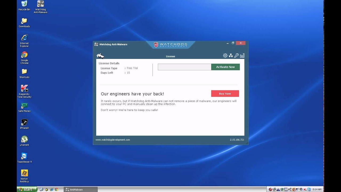View scan statistics bar chart icon
This screenshot has width=341, height=192.
click(x=242, y=55)
